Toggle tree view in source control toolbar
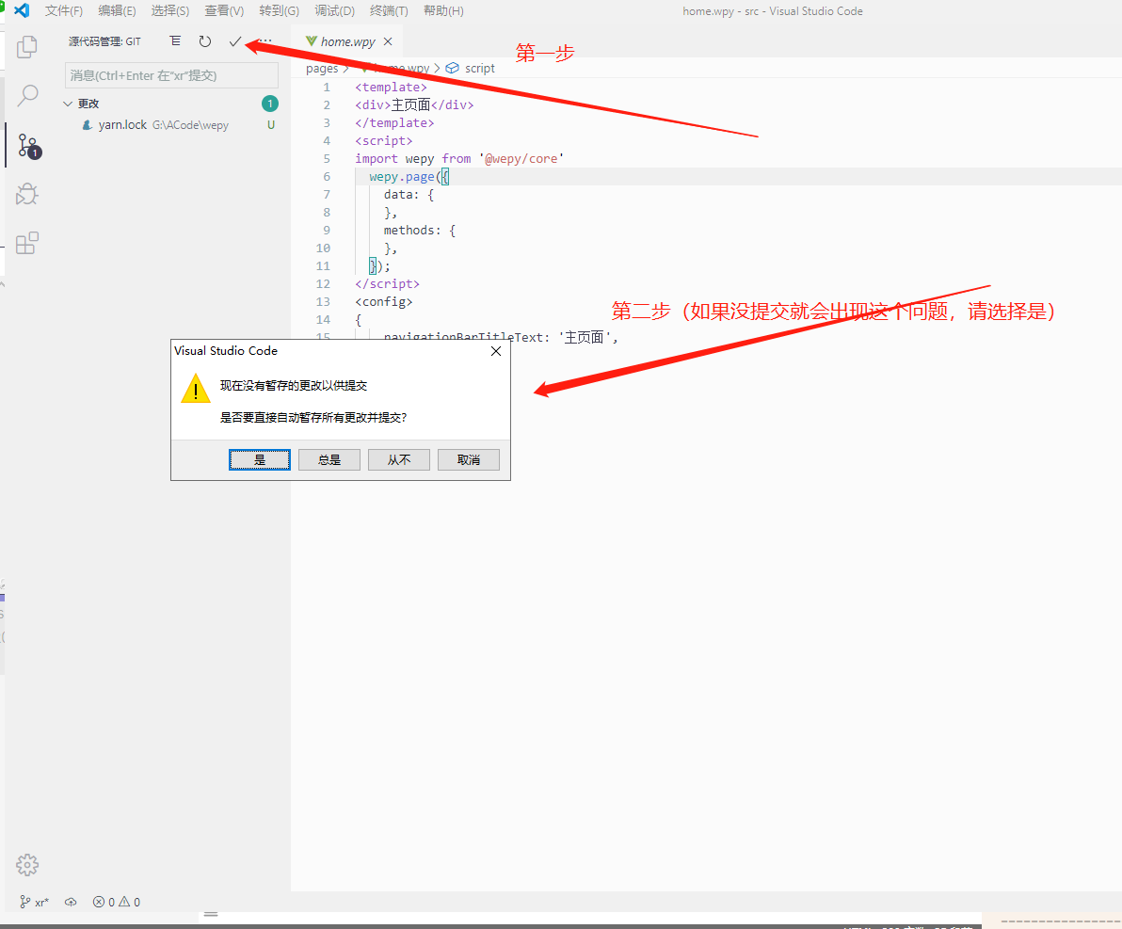Screen dimensions: 1122x929 coord(175,41)
